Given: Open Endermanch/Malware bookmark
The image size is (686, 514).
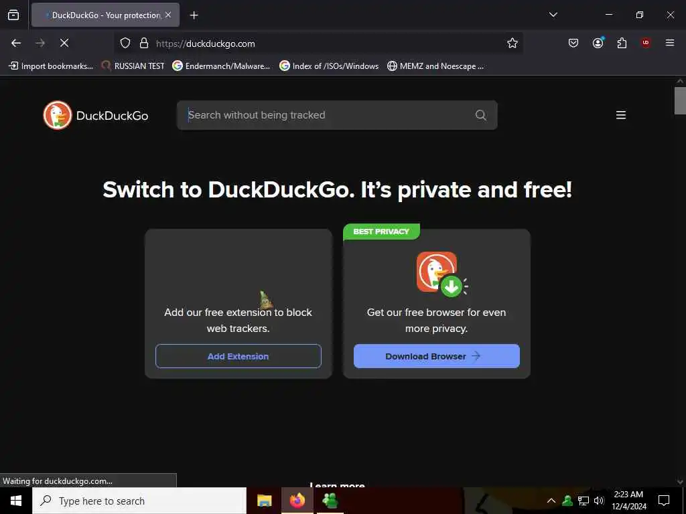Looking at the screenshot, I should (x=221, y=66).
